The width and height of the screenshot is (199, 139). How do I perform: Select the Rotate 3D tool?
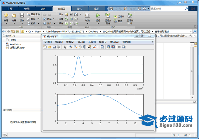tap(85, 47)
